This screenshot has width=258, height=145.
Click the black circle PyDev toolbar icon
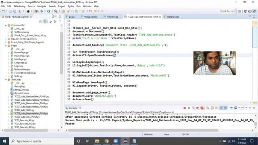[x=28, y=11]
